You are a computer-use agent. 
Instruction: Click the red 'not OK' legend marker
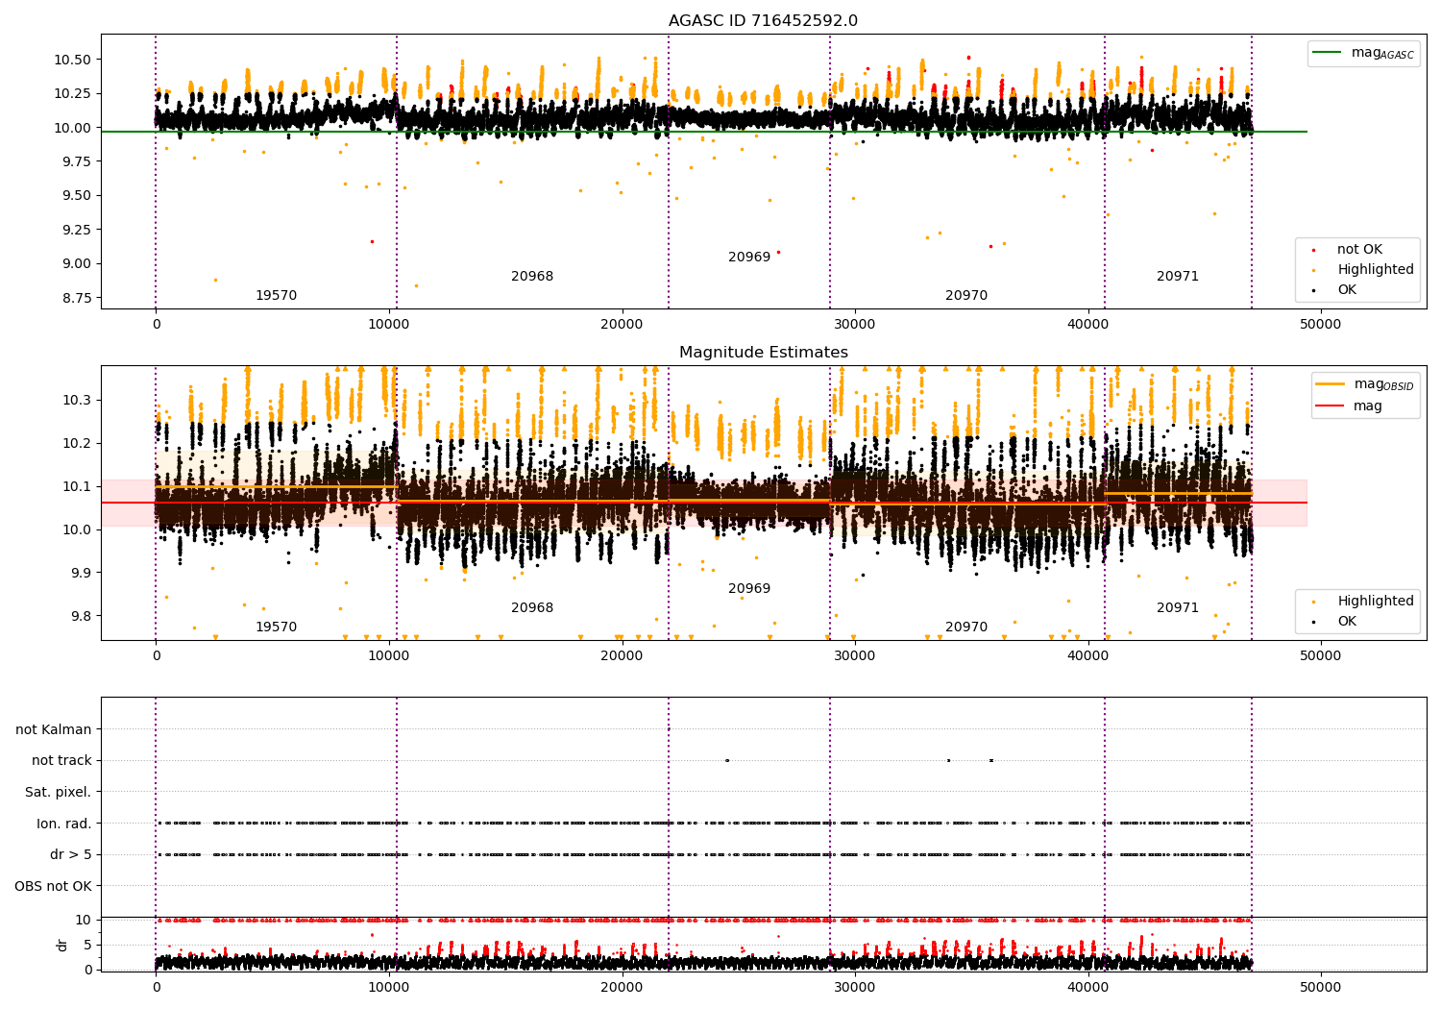1313,250
